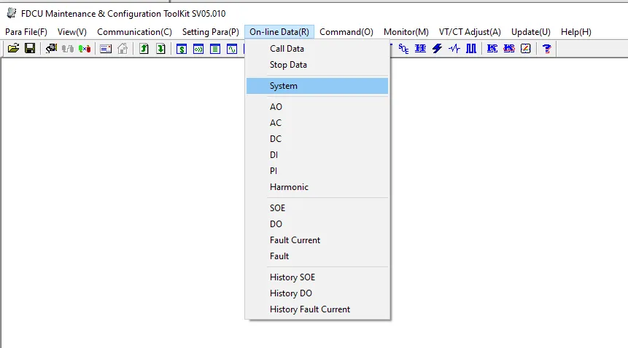Close the On-line Data(R) menu
The image size is (628, 348).
coord(279,32)
